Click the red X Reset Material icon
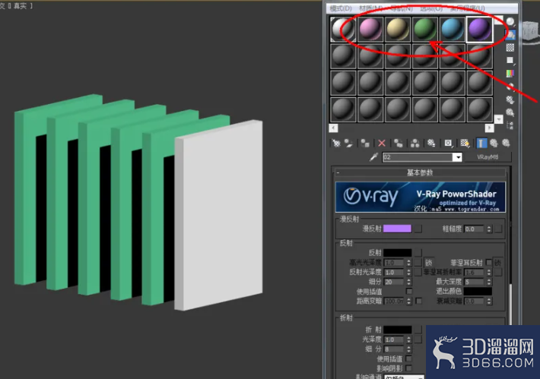The image size is (540, 379). (x=382, y=143)
